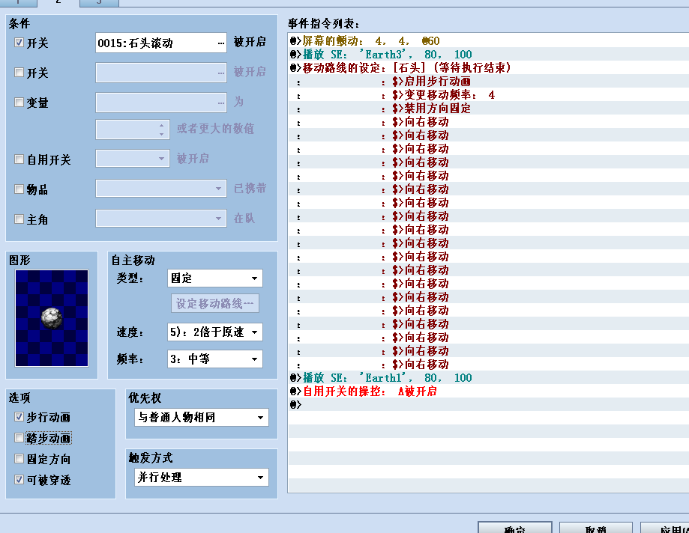Open the 自主移动 类型 dropdown
This screenshot has height=533, width=689.
(215, 278)
